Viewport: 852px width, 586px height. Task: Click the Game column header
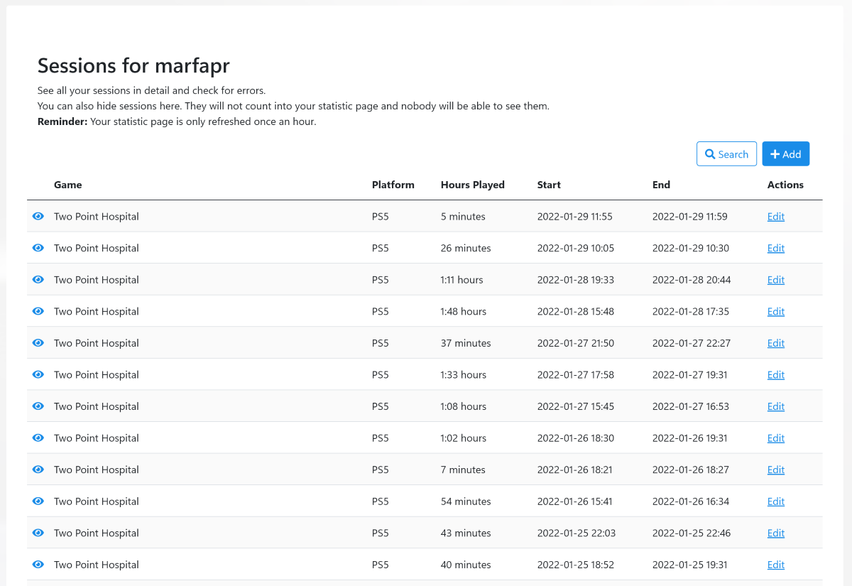pos(68,185)
